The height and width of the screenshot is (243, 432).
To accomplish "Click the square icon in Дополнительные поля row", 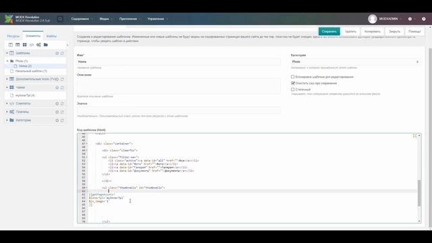I will (62, 79).
